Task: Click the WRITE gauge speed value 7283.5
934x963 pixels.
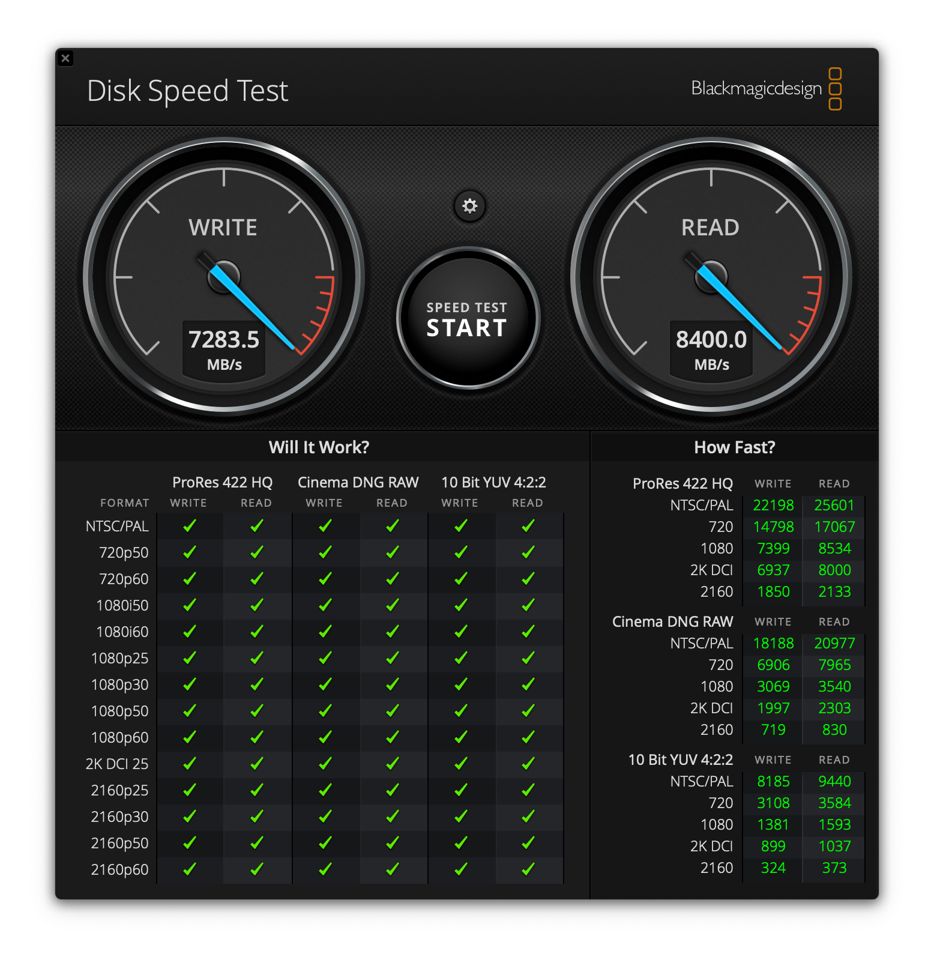Action: pos(224,340)
